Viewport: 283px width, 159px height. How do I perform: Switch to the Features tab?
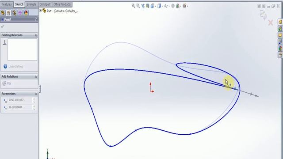coord(7,4)
